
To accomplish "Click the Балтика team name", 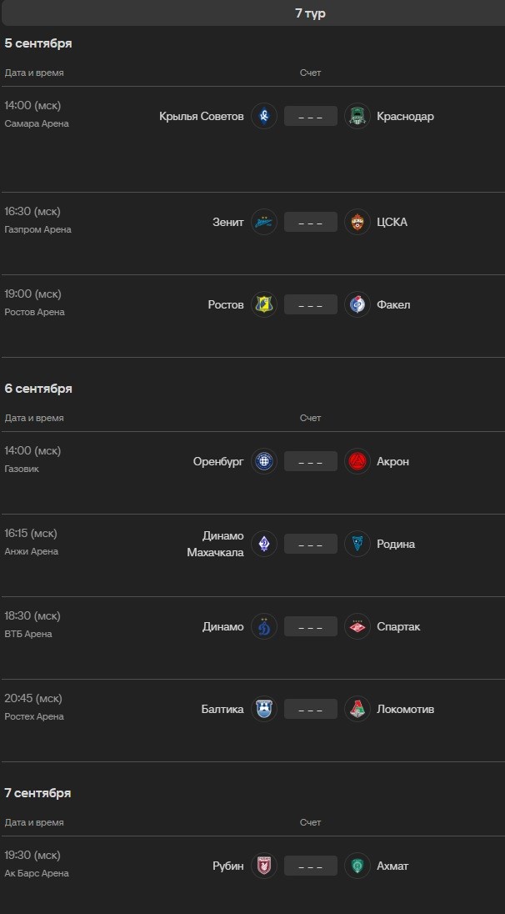I will click(222, 710).
